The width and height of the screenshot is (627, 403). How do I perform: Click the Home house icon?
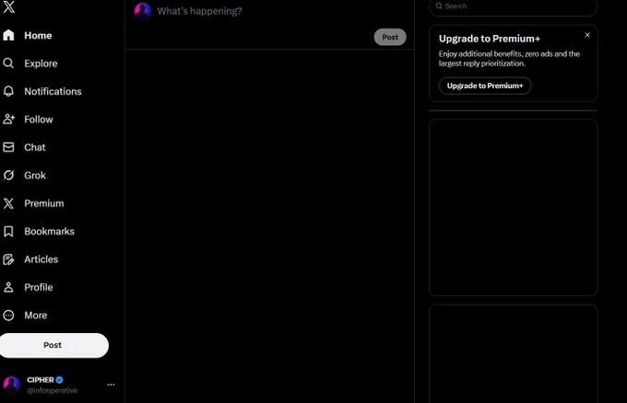tap(8, 35)
